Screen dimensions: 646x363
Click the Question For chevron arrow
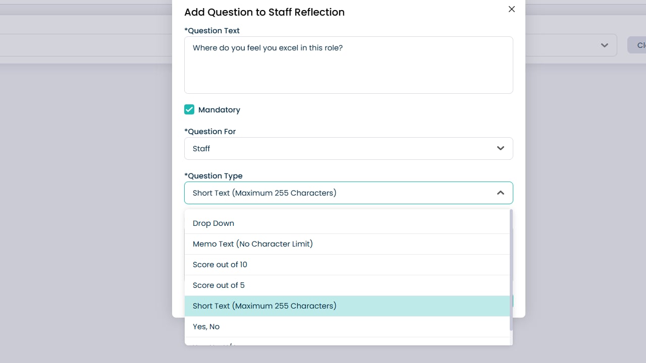coord(501,149)
